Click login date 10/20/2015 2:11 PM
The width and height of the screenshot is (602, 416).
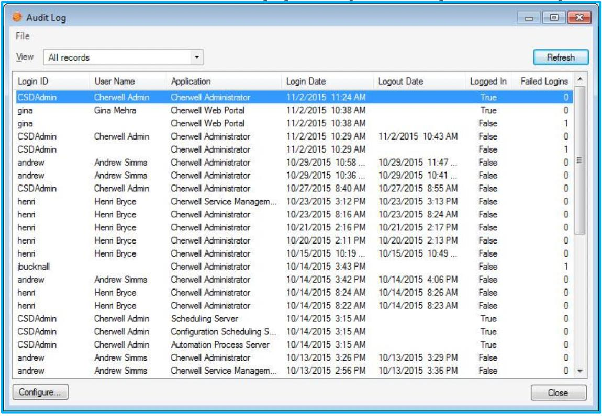click(326, 241)
